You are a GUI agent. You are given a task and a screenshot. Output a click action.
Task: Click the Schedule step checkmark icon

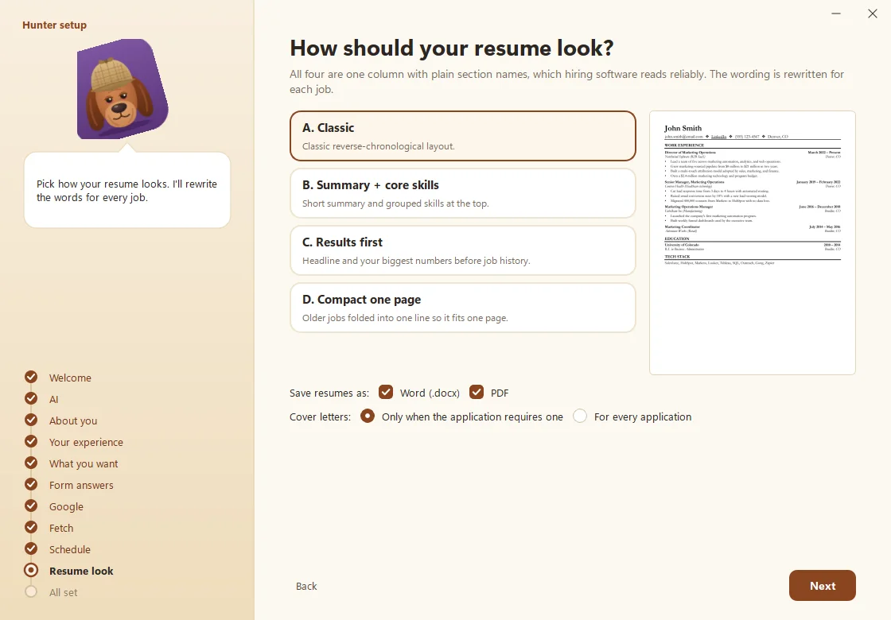[31, 549]
